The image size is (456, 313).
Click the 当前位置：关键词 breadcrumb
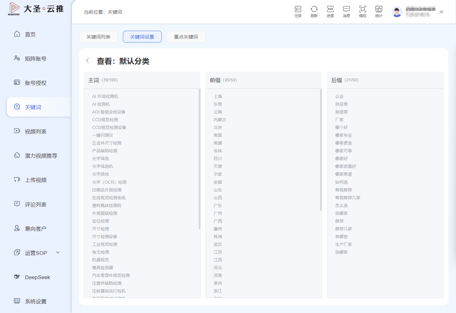(x=103, y=12)
